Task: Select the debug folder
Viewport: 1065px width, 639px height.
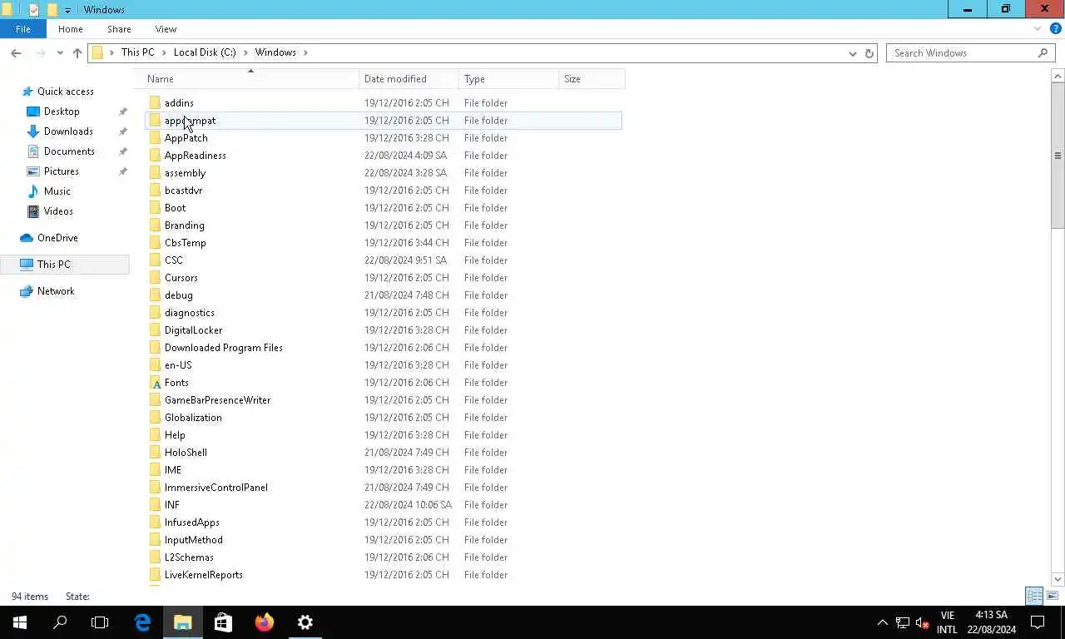Action: 179,295
